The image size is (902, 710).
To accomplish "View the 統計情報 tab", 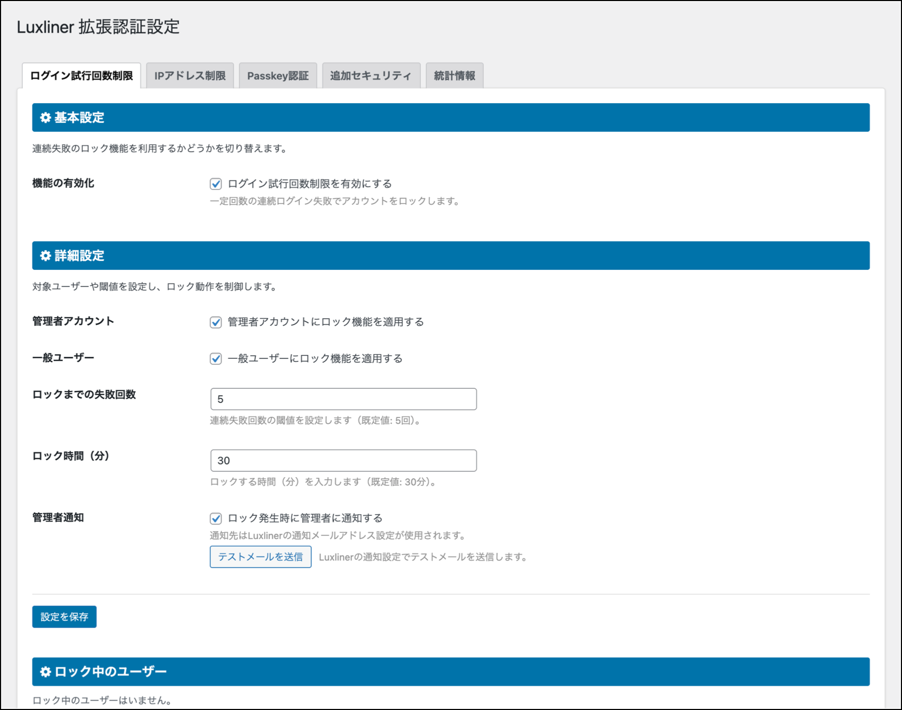I will click(x=454, y=76).
